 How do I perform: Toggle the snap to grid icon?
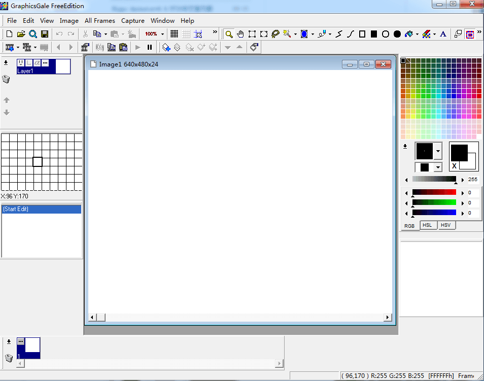point(198,34)
